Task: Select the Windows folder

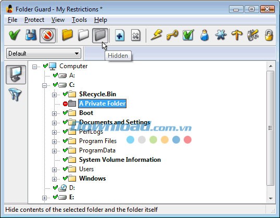Action: (92, 178)
